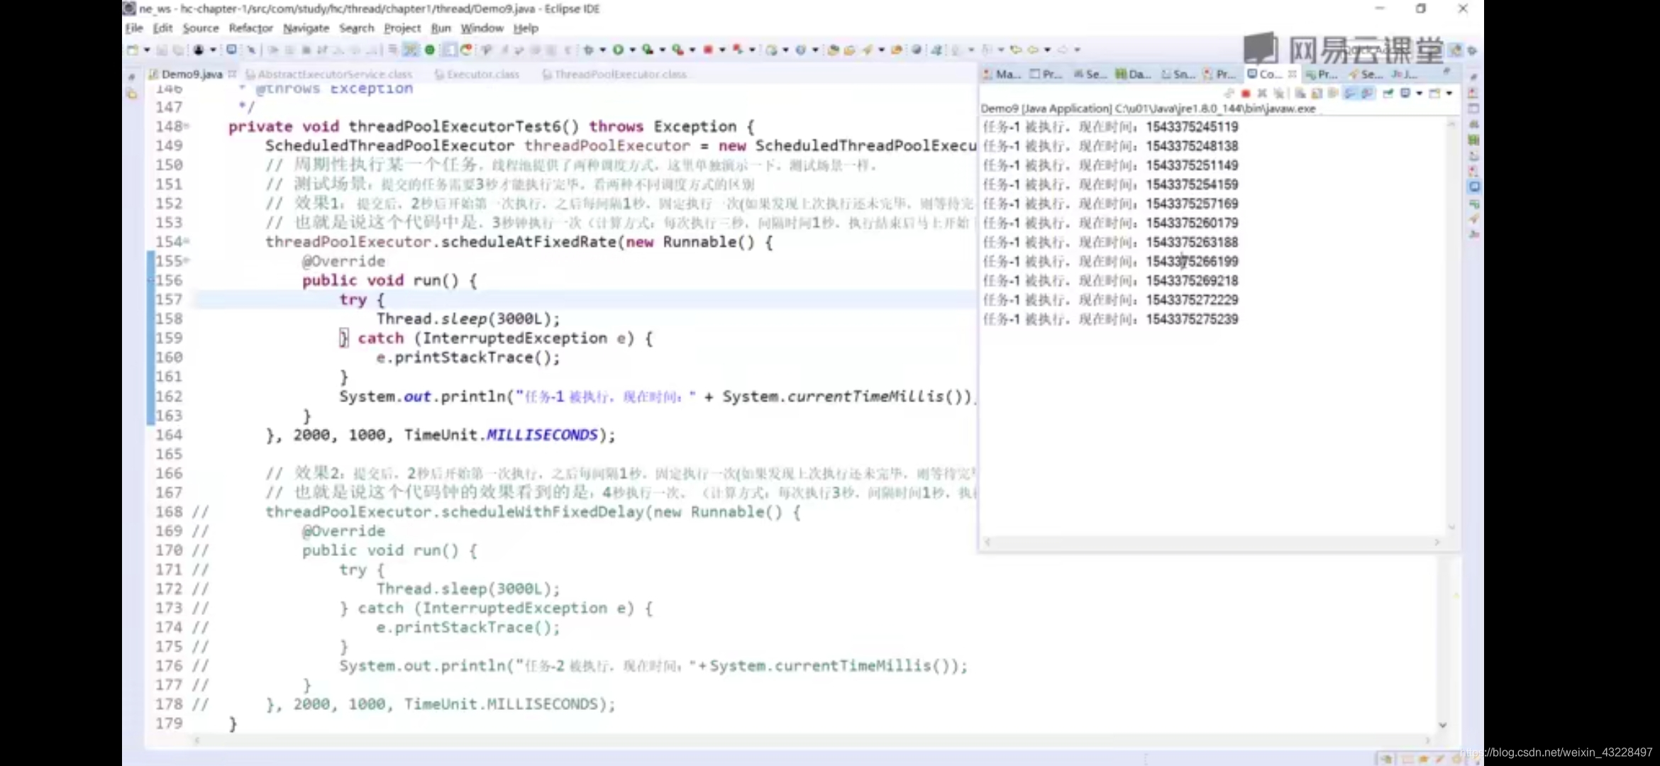The height and width of the screenshot is (766, 1660).
Task: Click the Open Console icon
Action: coord(1434,93)
